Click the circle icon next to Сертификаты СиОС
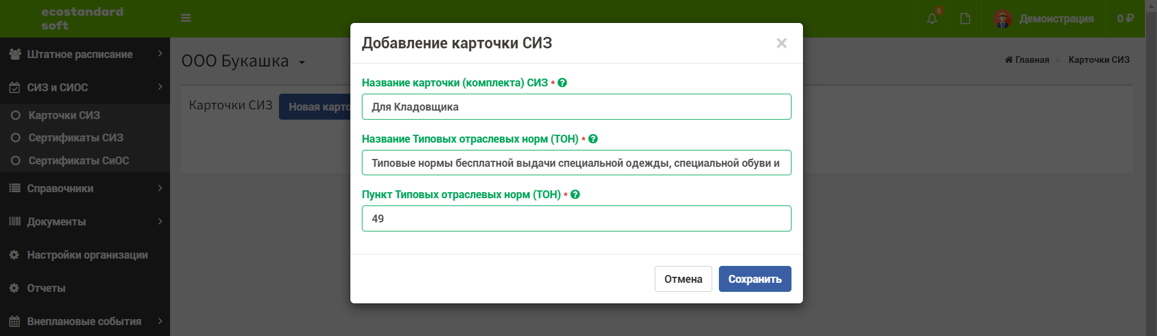 tap(16, 161)
